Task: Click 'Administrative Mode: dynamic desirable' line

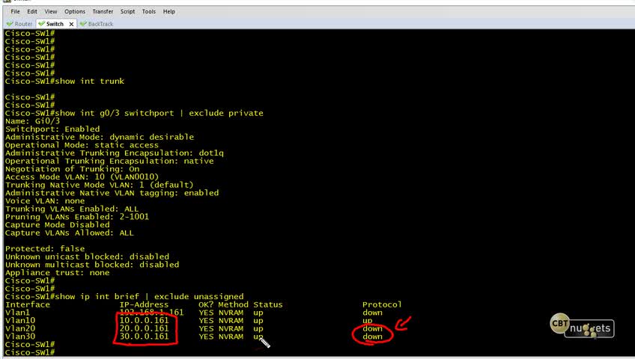Action: [99, 137]
